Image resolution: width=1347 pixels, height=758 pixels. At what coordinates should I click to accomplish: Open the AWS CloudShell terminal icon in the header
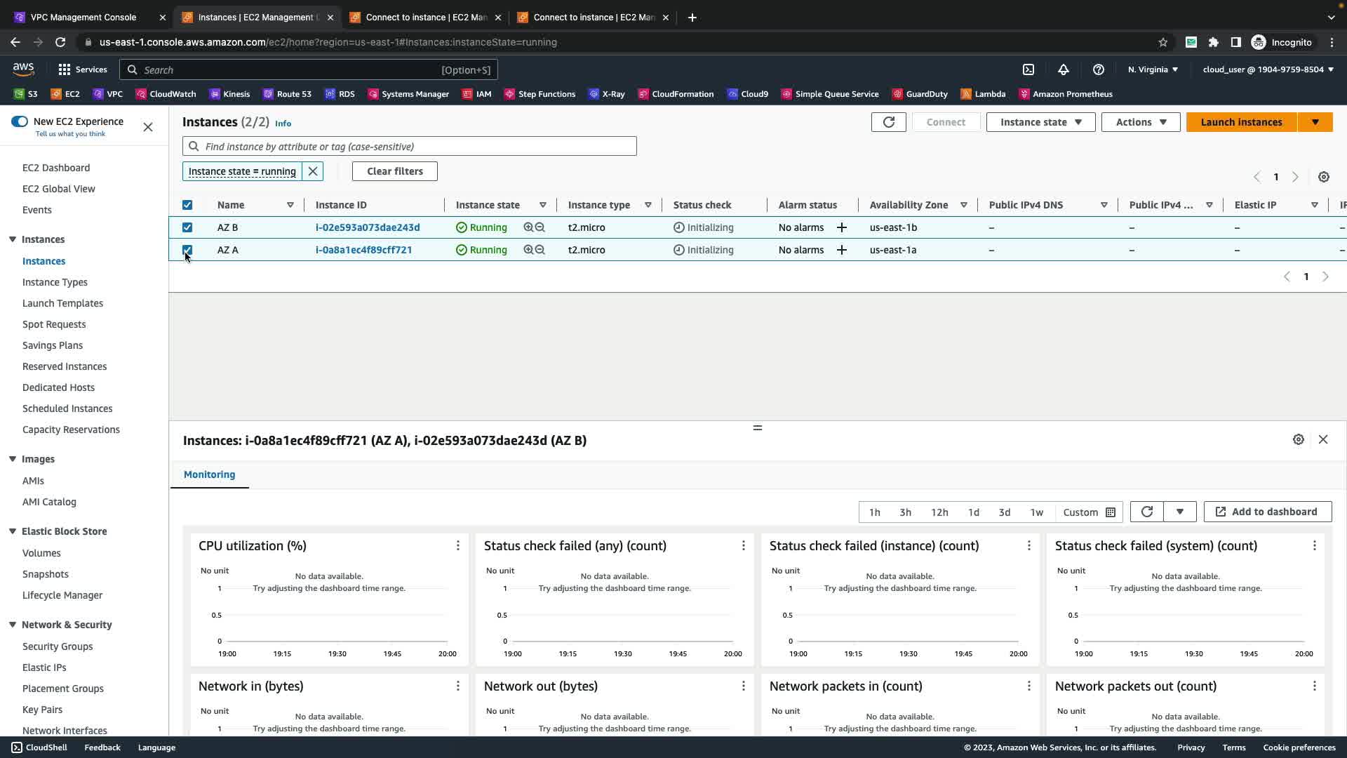(1028, 69)
